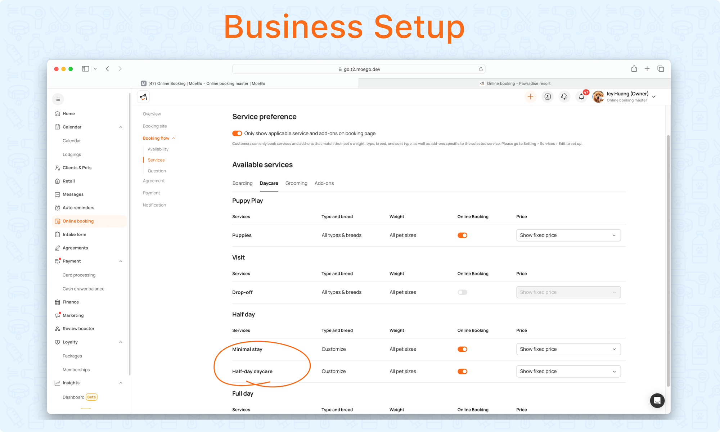The height and width of the screenshot is (432, 720).
Task: Enable online booking for Drop-off
Action: click(462, 292)
